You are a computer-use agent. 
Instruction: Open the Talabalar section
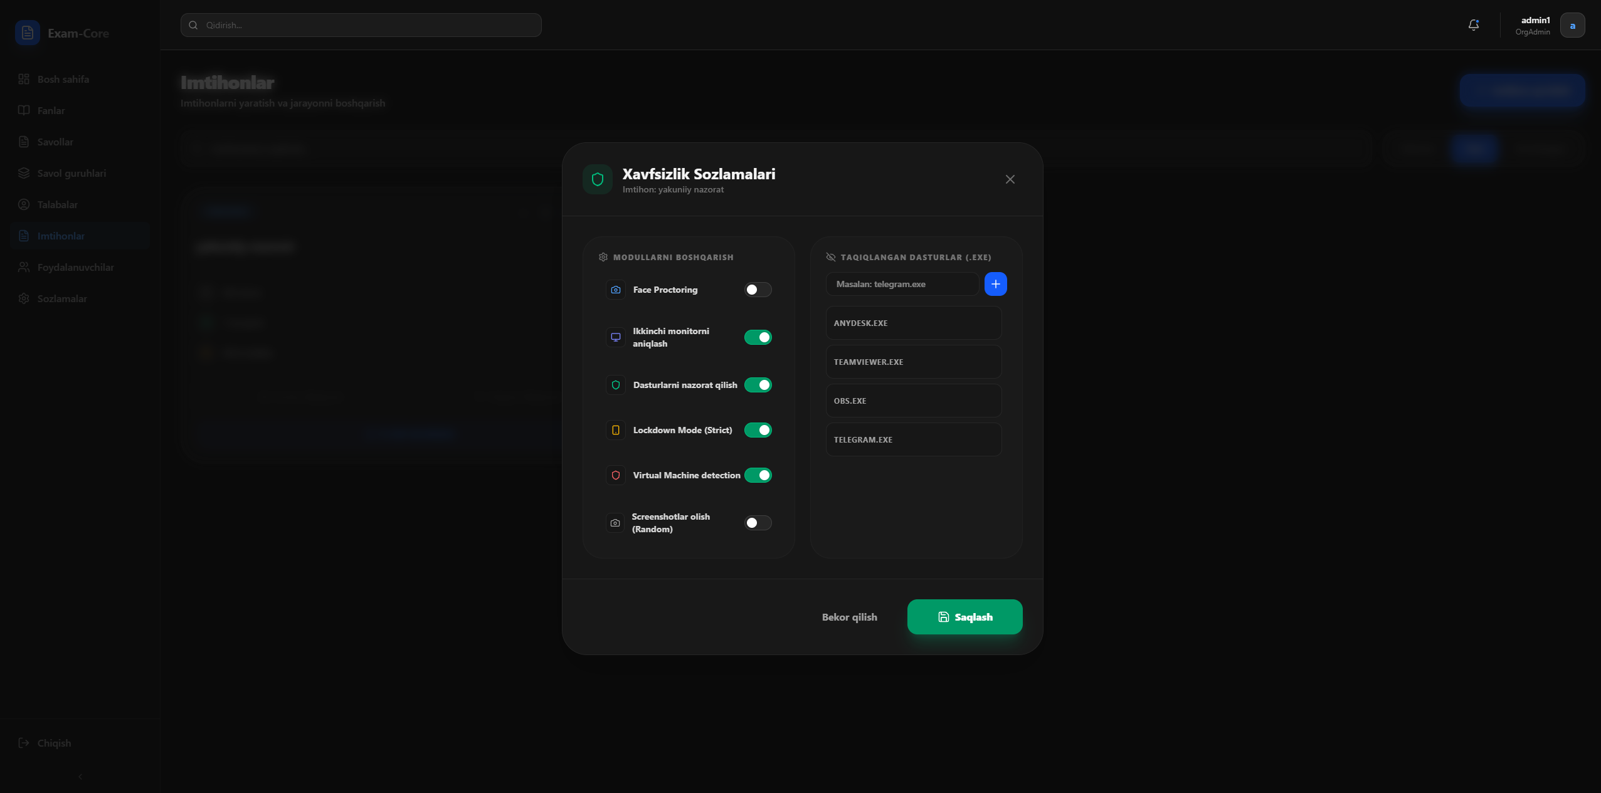[x=56, y=204]
